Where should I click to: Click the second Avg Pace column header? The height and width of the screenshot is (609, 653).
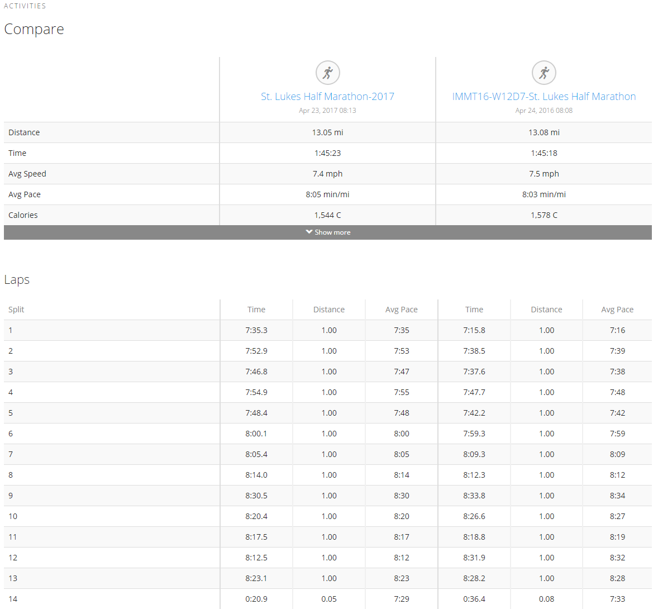pos(617,310)
